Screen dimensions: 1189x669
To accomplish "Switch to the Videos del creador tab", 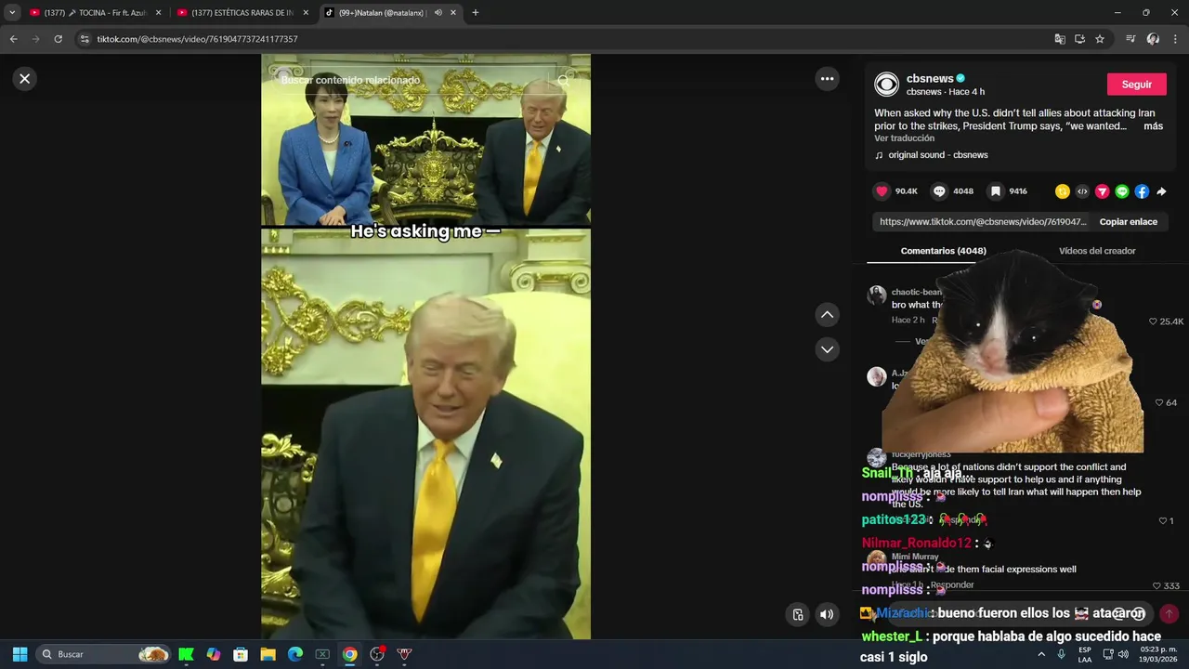I will pos(1097,251).
